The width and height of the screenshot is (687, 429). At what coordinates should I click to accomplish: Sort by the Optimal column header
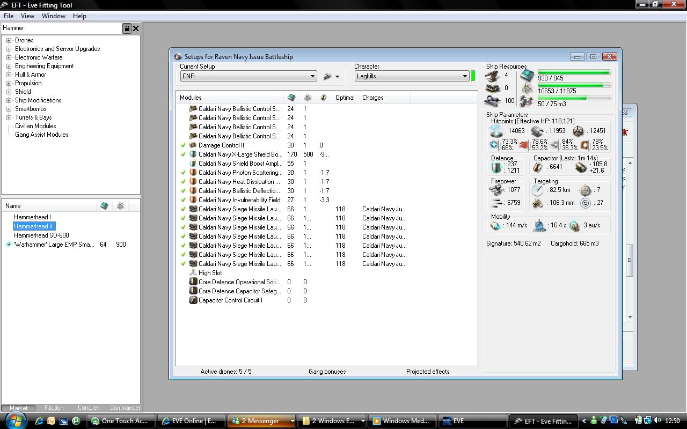(x=345, y=98)
